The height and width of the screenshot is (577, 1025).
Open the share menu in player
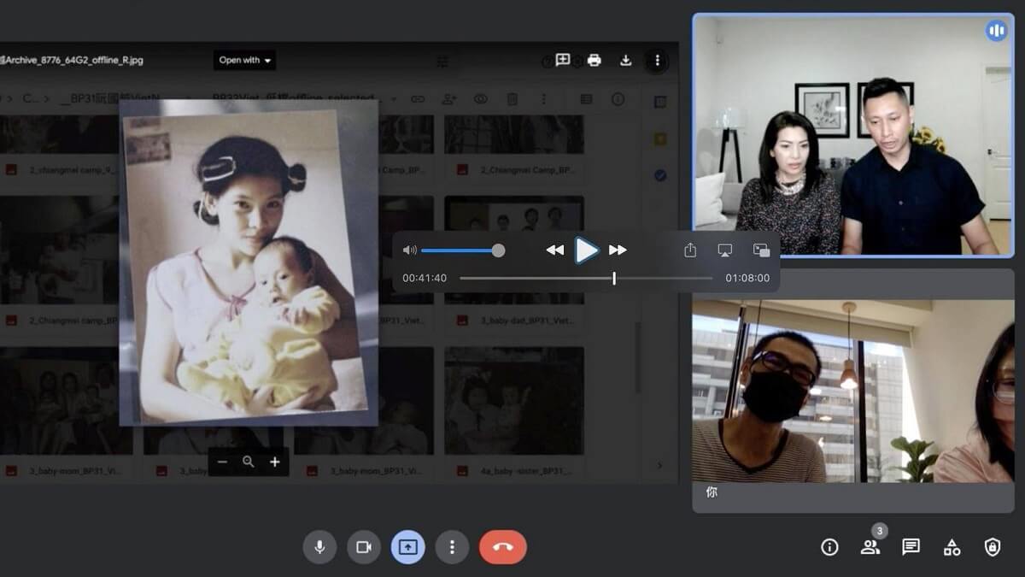tap(690, 250)
